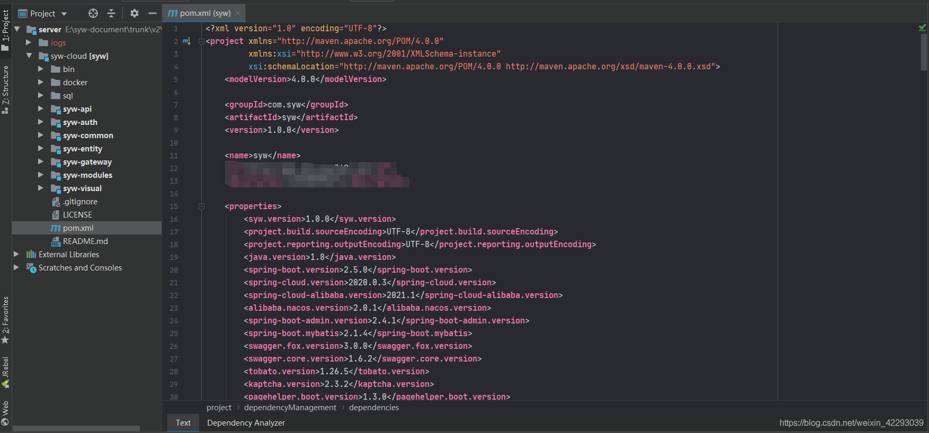Screen dimensions: 929x433
Task: Hide the Project tool window
Action: (x=153, y=13)
